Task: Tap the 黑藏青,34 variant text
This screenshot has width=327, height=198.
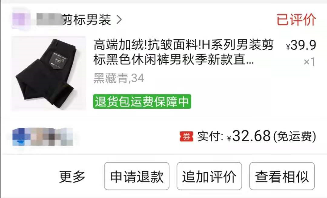Action: tap(119, 78)
